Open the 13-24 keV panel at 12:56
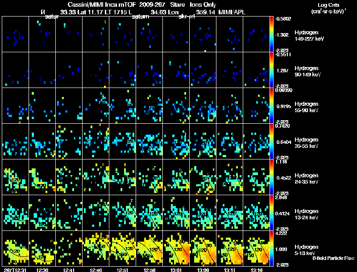357x272 pixels. 149,213
